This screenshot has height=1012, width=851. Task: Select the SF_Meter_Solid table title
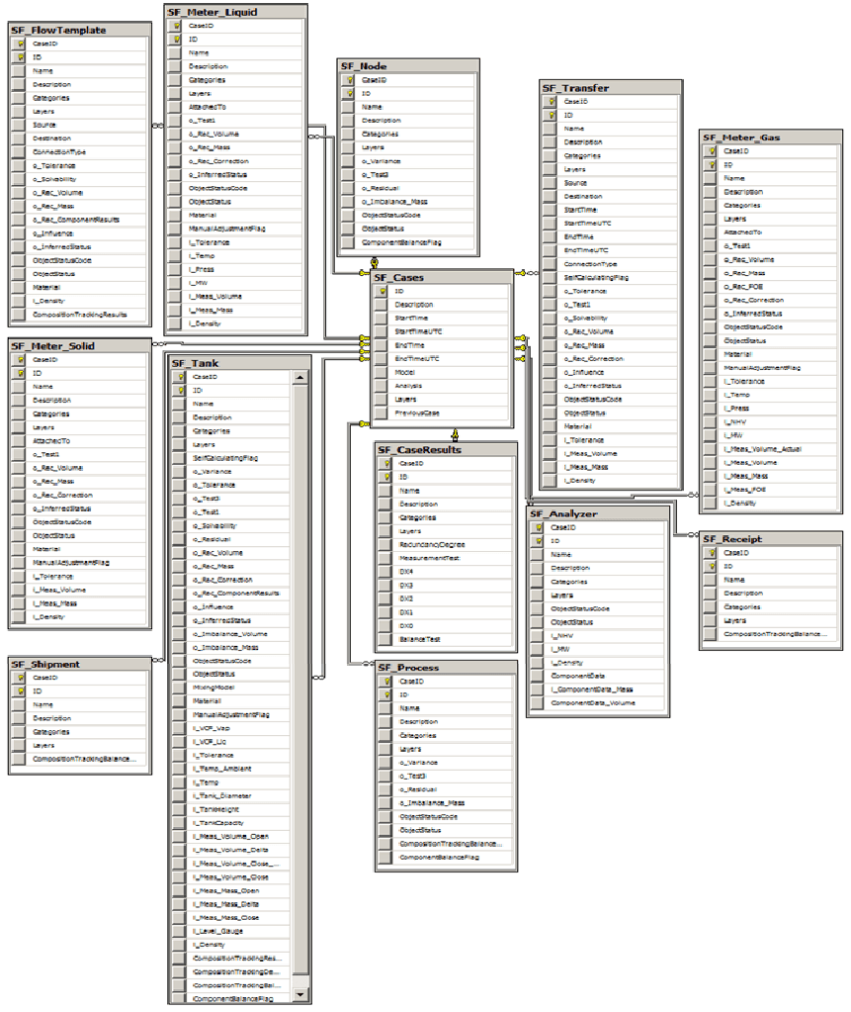click(x=79, y=346)
